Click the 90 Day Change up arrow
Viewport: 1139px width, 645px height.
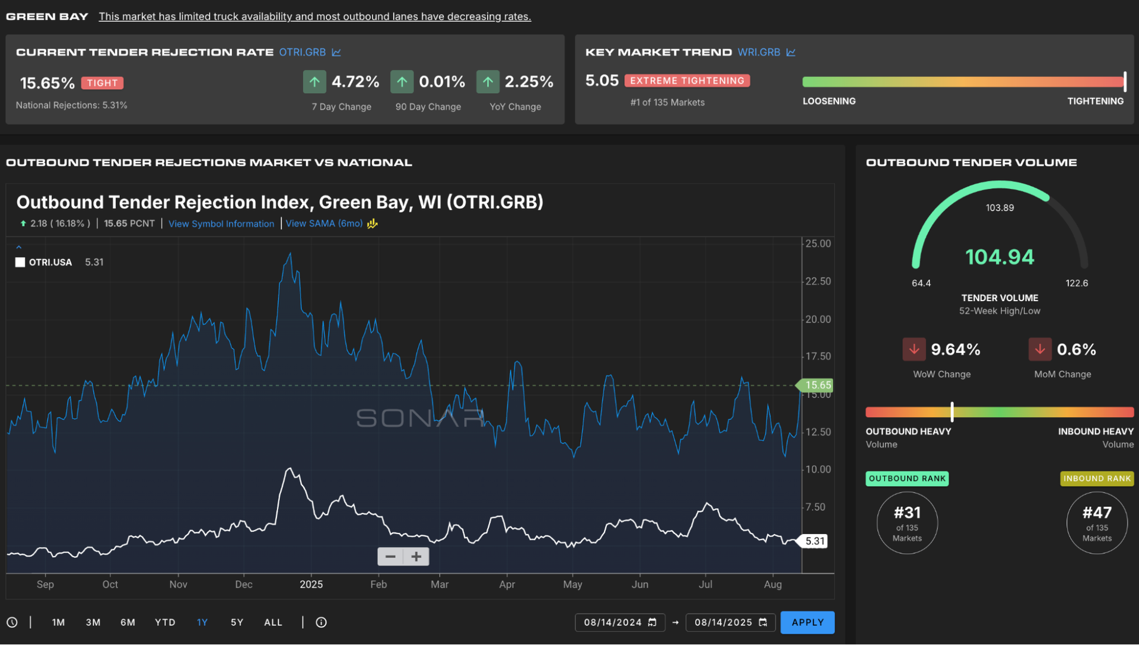click(402, 82)
